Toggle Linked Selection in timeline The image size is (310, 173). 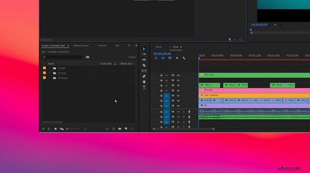[170, 58]
